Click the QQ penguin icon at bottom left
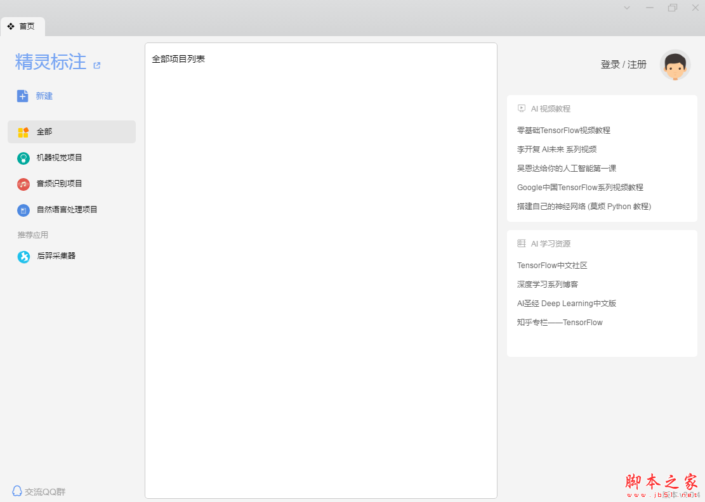Screen dimensions: 705x502 17,491
